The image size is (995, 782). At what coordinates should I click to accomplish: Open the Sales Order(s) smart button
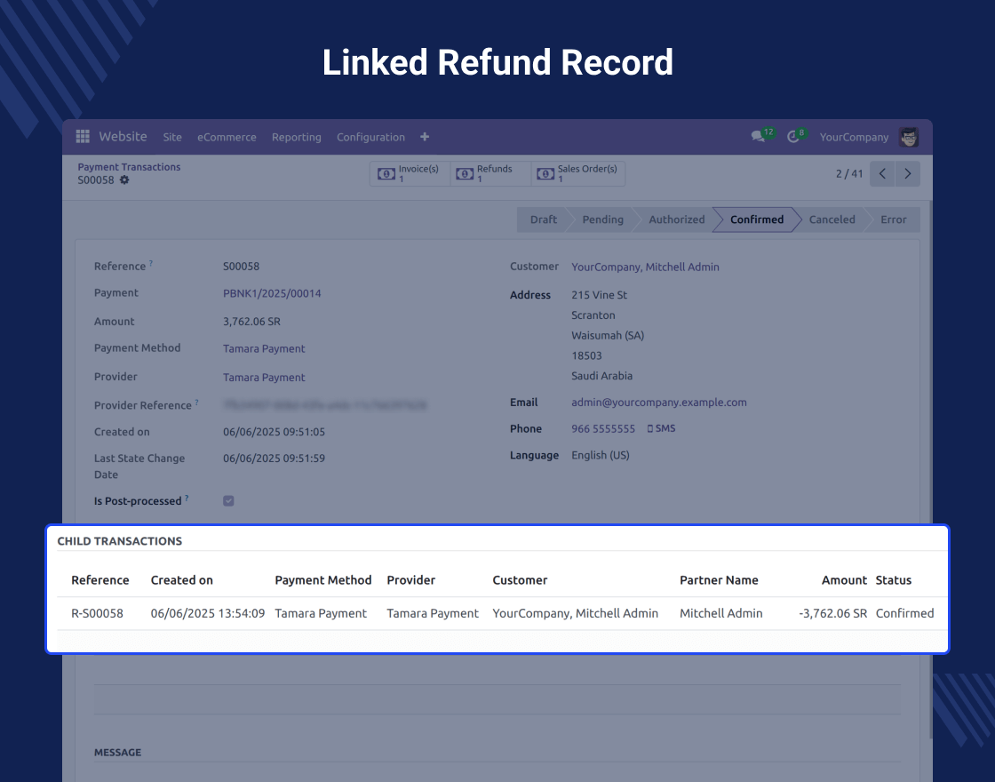[x=578, y=174]
